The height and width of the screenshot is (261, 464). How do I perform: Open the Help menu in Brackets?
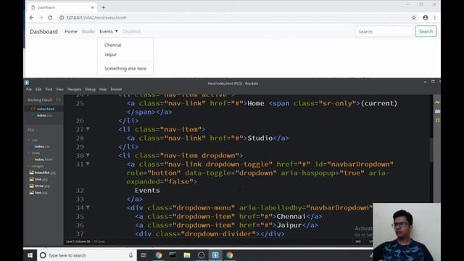click(x=103, y=89)
